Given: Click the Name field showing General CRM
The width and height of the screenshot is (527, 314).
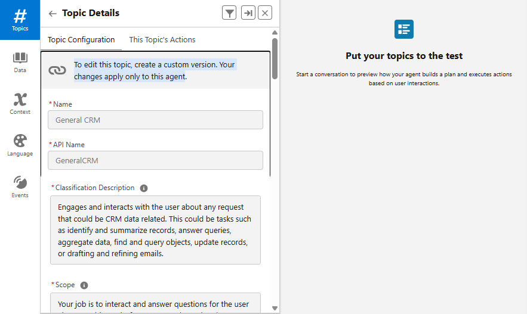Looking at the screenshot, I should tap(155, 120).
